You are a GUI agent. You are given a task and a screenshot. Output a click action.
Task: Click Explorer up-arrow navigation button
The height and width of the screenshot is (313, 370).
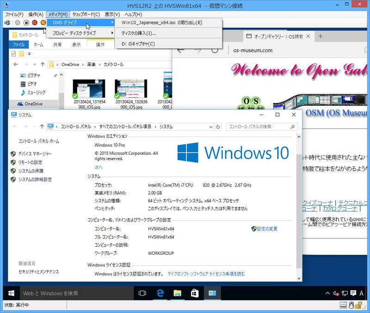tap(43, 64)
